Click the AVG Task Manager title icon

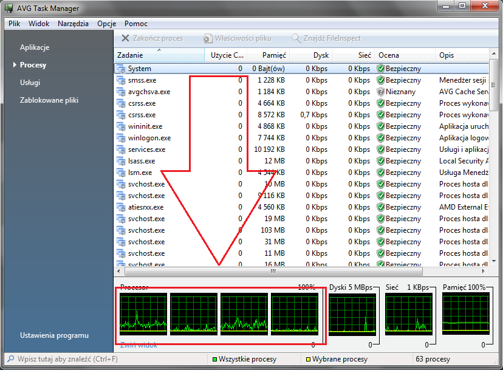point(9,8)
